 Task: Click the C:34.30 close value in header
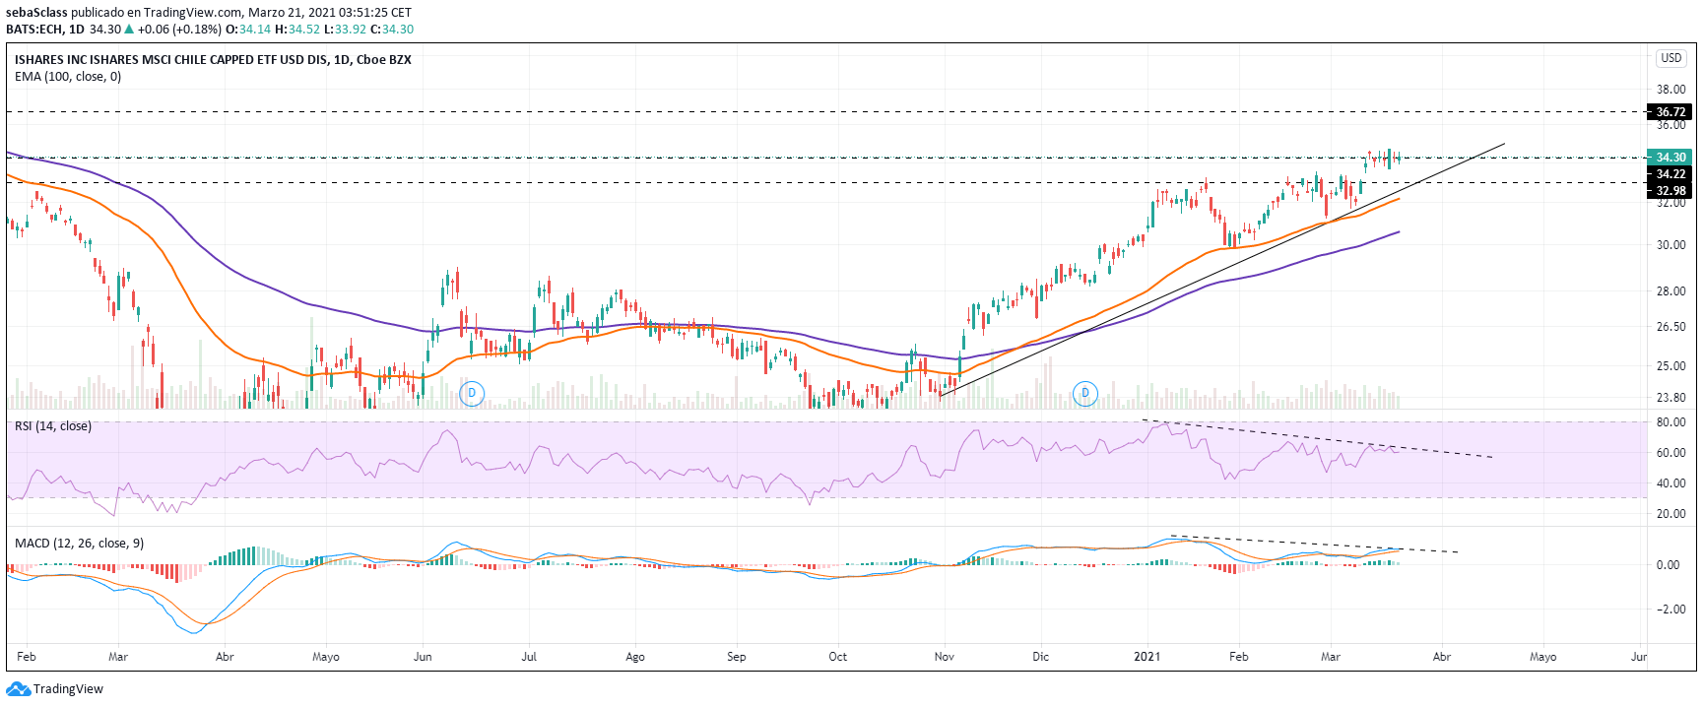point(392,30)
